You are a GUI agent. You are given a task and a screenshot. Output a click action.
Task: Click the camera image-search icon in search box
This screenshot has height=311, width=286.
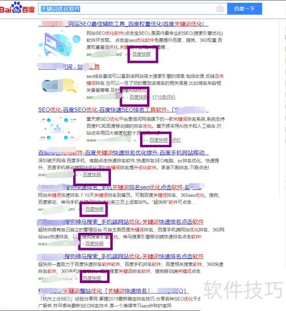click(x=220, y=9)
